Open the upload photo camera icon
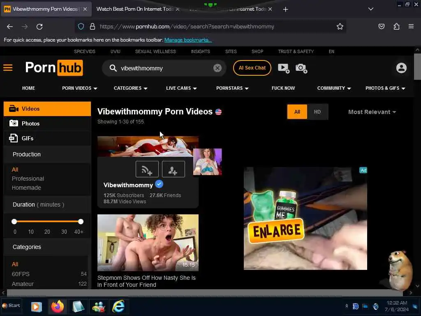The image size is (421, 316). coord(301,68)
